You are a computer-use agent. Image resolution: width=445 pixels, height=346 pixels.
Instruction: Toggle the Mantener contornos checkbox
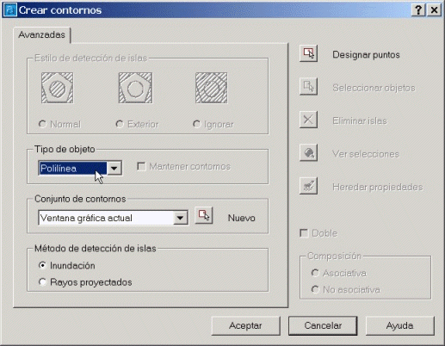pos(141,166)
